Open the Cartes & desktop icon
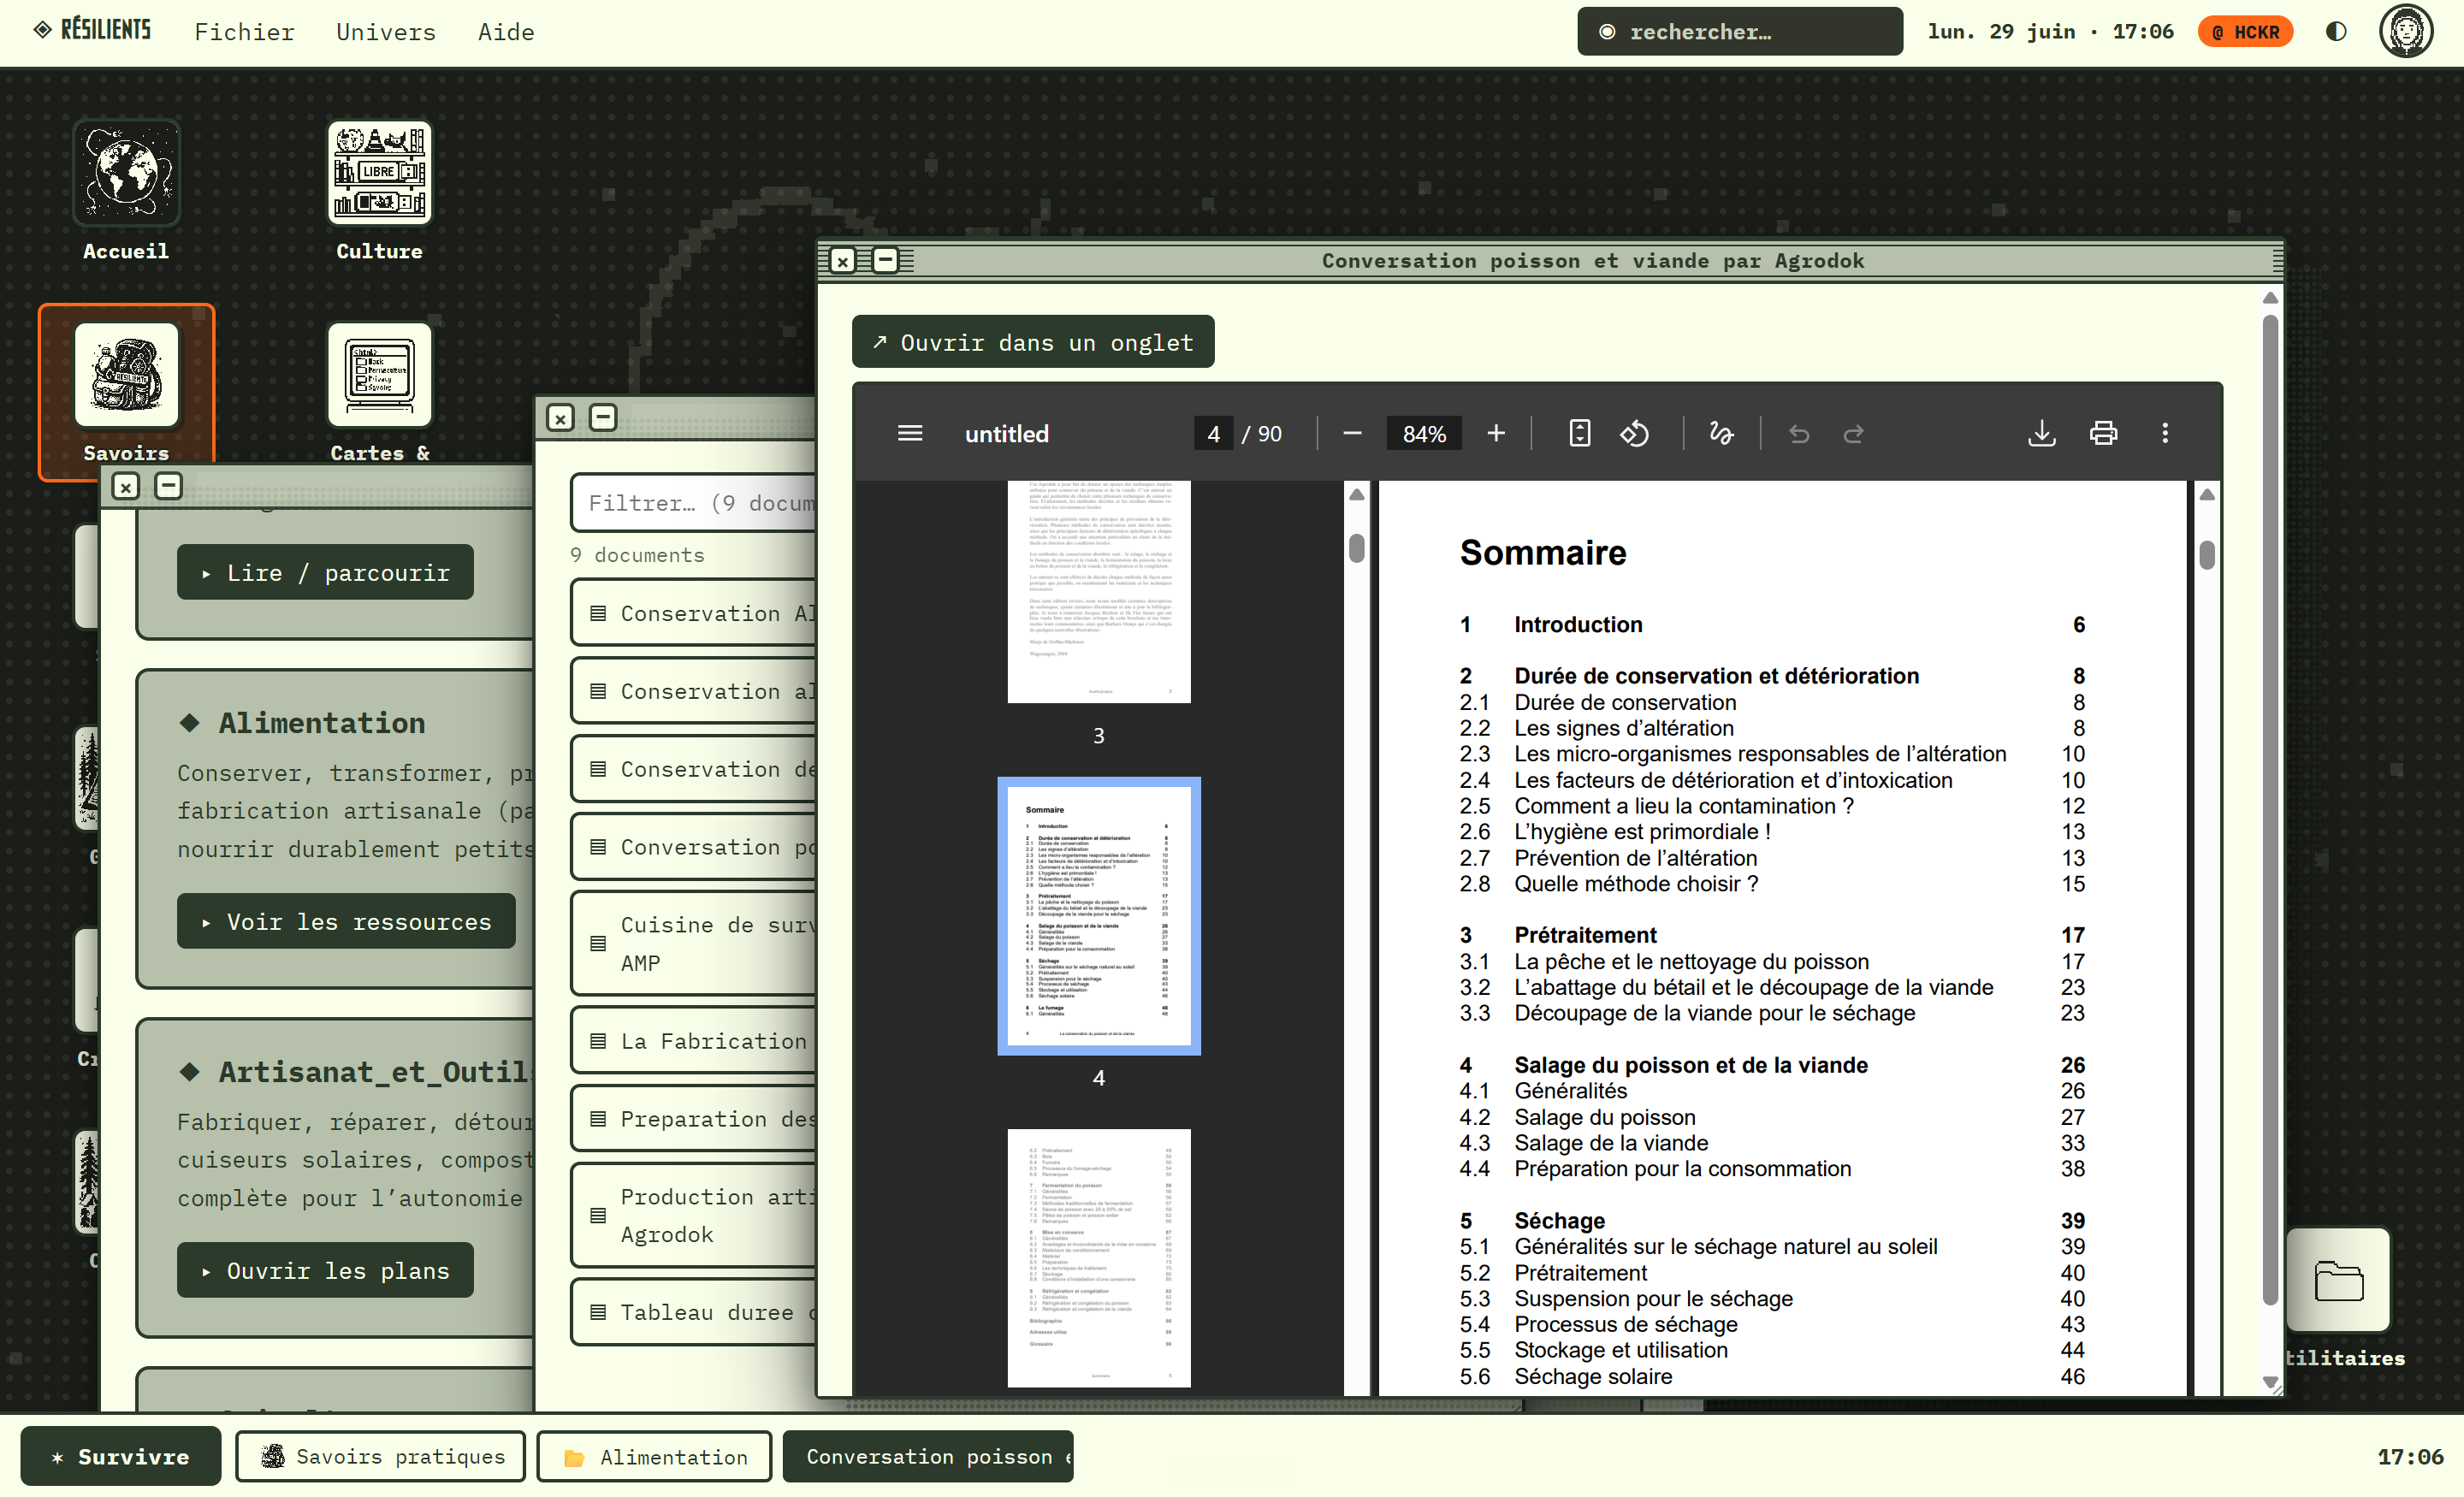Screen dimensions: 2464x1497 click(x=379, y=392)
